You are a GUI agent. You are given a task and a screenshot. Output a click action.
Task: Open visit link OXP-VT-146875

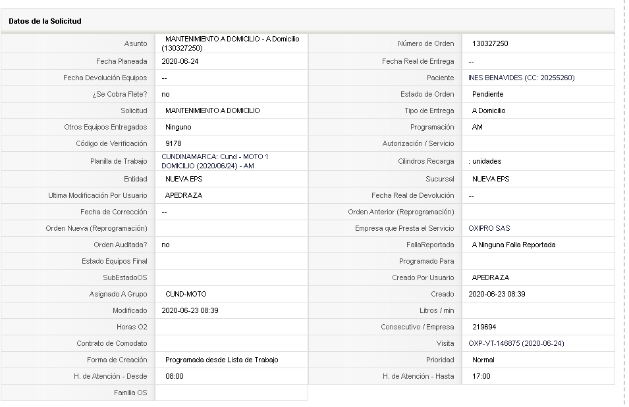(x=516, y=343)
